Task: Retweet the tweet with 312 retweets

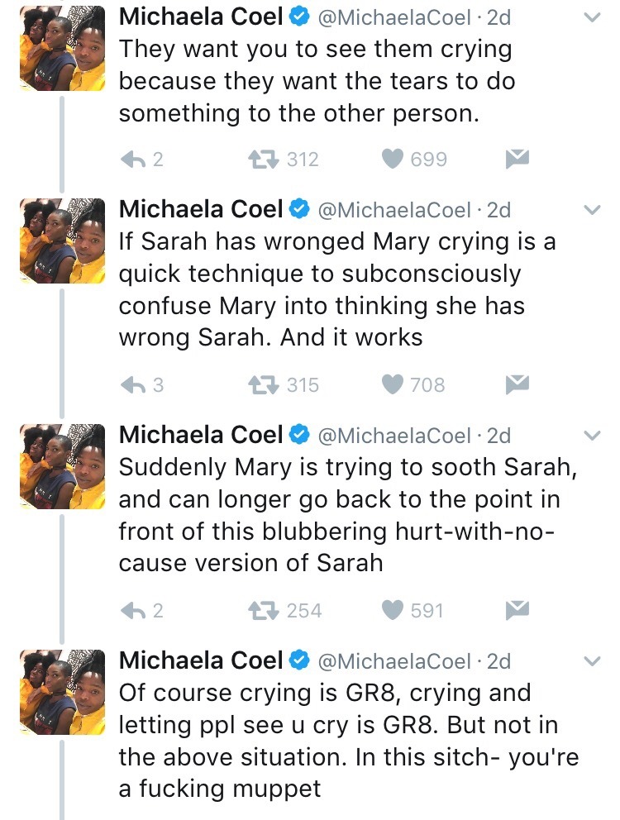Action: [267, 160]
